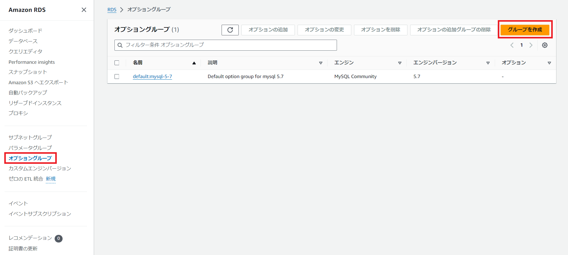The height and width of the screenshot is (255, 568).
Task: Sort by the エンジン column arrow
Action: click(400, 63)
